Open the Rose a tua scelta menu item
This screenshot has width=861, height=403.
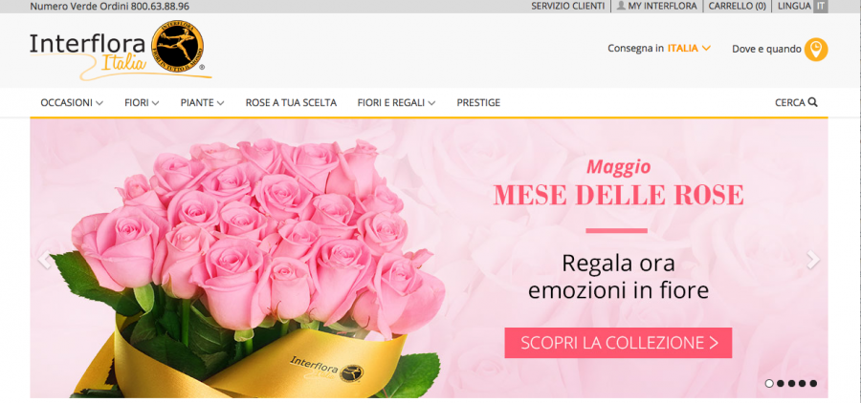tap(291, 102)
